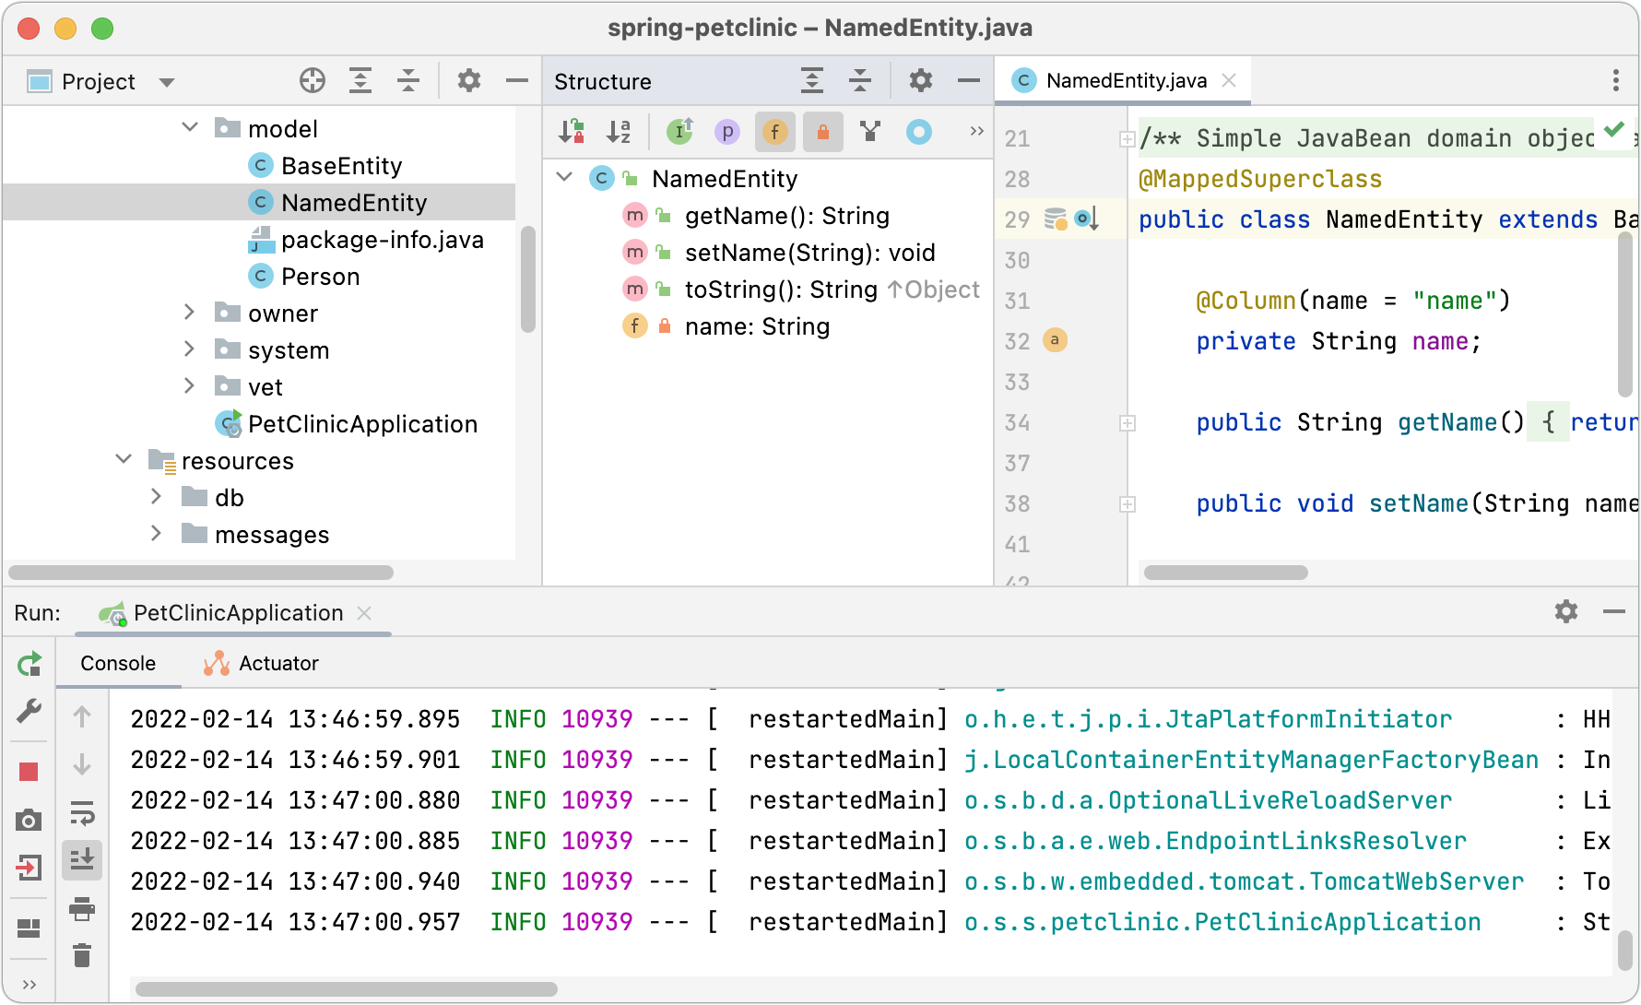Image resolution: width=1641 pixels, height=1005 pixels.
Task: Switch to the Actuator tab
Action: coord(261,664)
